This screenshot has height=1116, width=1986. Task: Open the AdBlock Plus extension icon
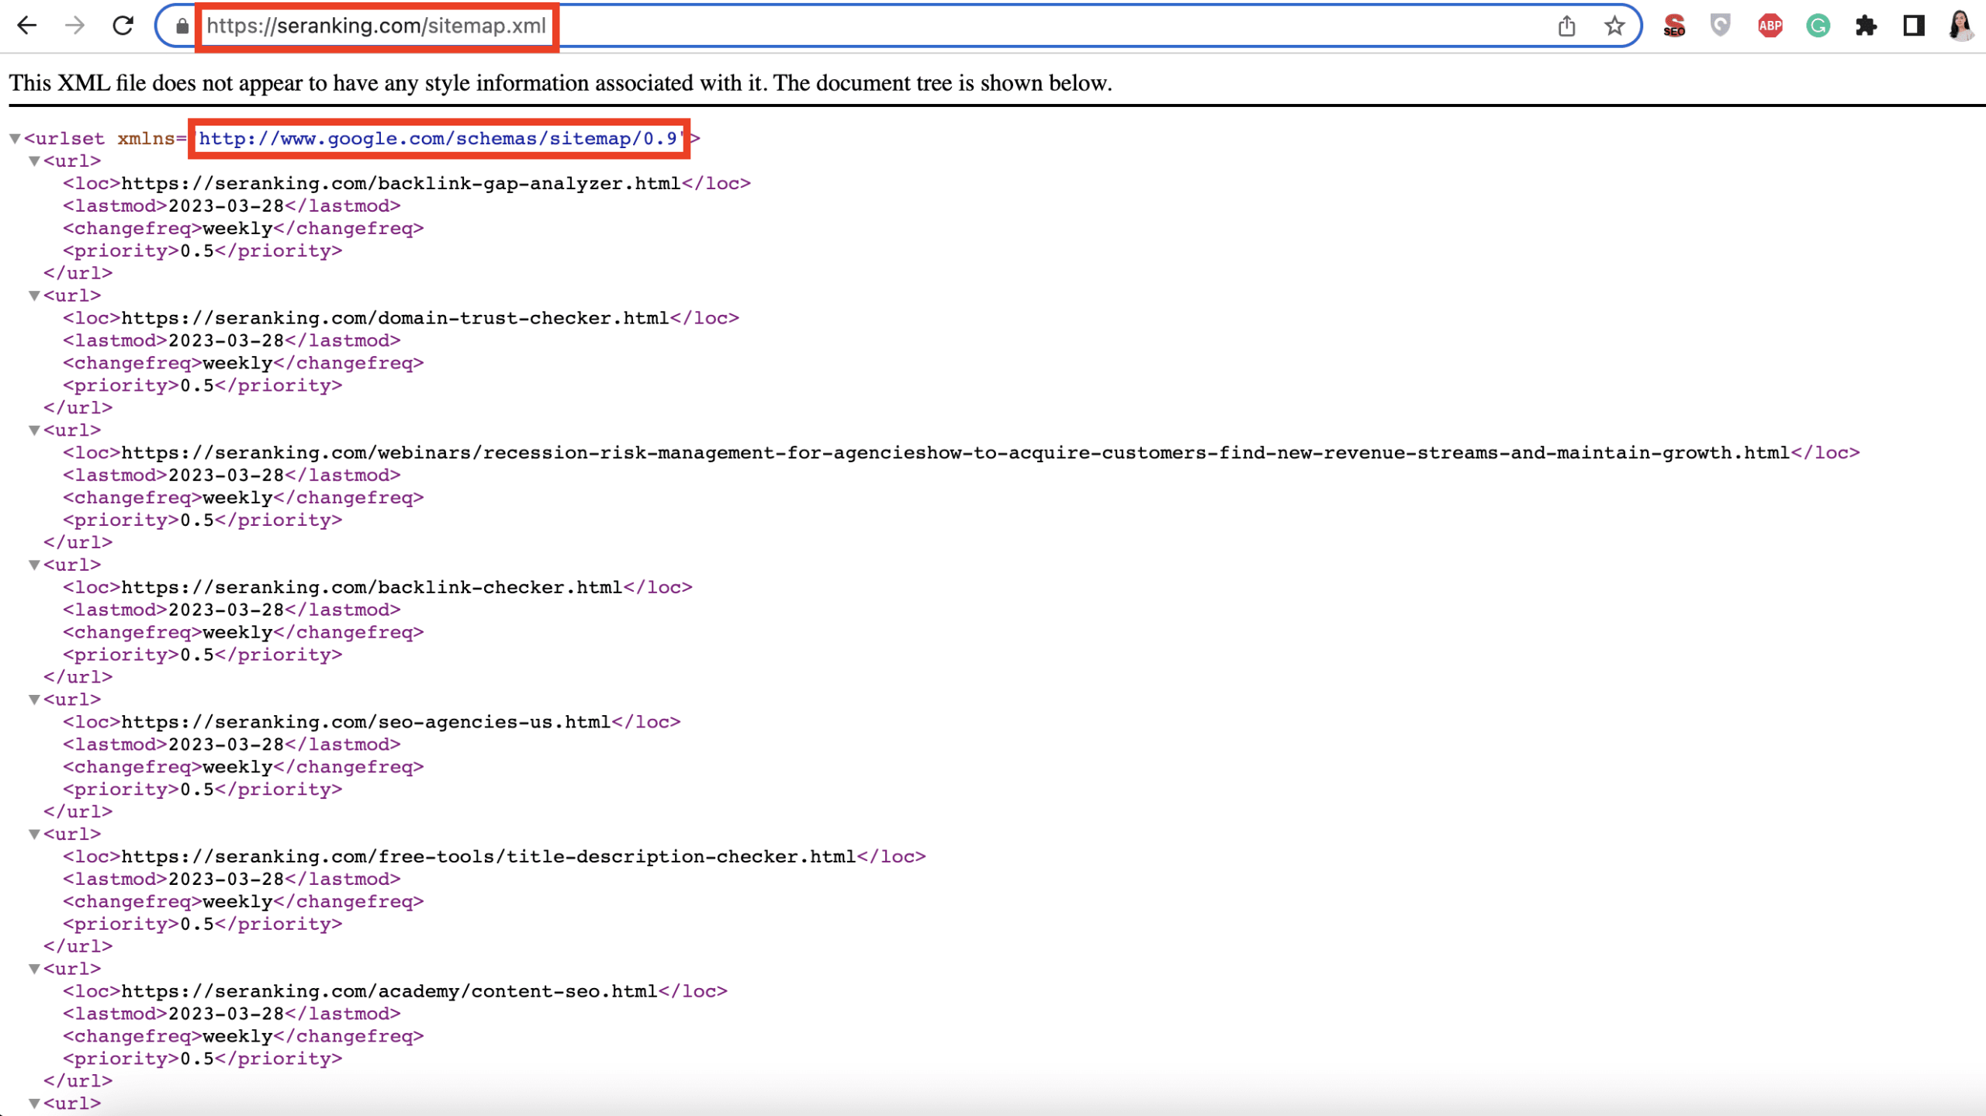click(x=1770, y=26)
